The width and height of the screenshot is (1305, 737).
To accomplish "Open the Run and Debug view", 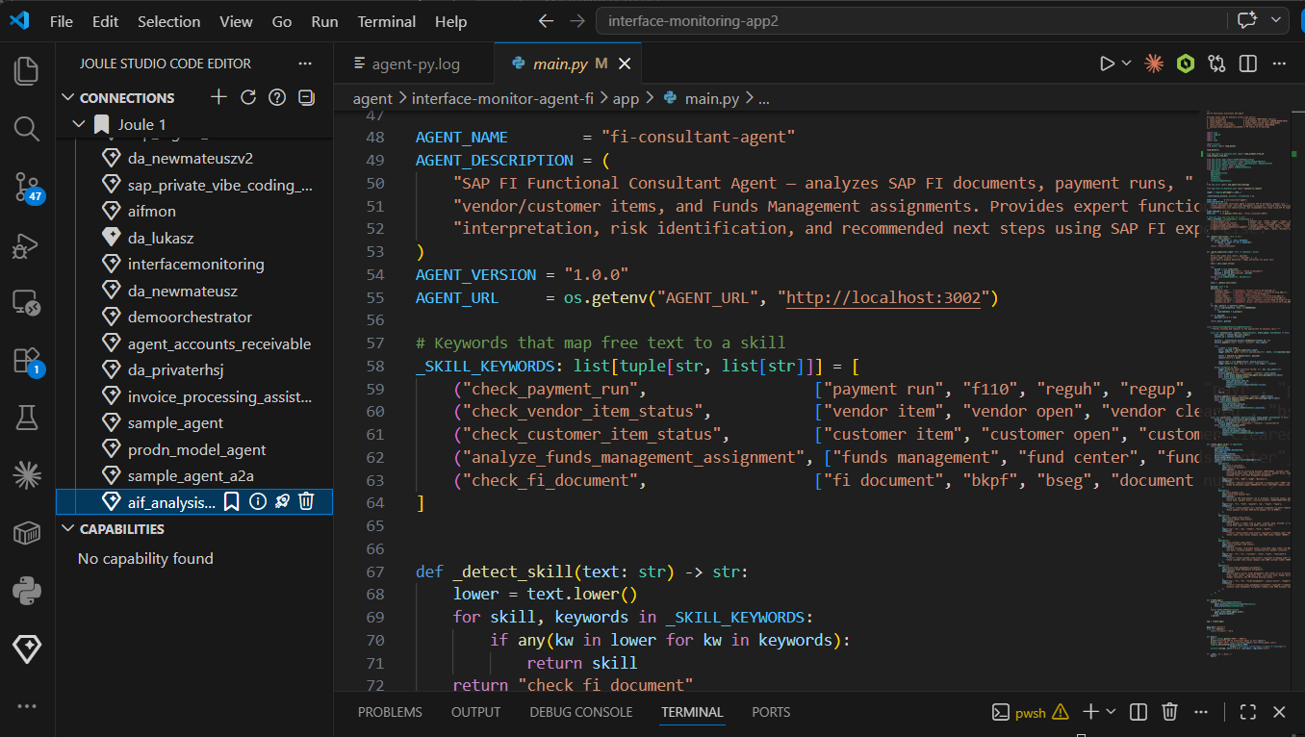I will [27, 245].
